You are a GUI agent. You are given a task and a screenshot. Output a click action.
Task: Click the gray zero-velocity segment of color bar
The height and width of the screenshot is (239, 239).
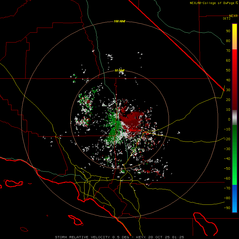point(234,118)
